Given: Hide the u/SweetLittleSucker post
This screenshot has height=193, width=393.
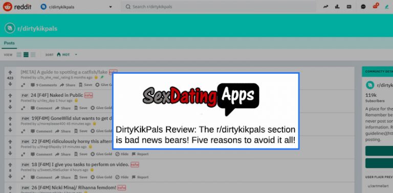Looking at the screenshot, I should [x=122, y=177].
